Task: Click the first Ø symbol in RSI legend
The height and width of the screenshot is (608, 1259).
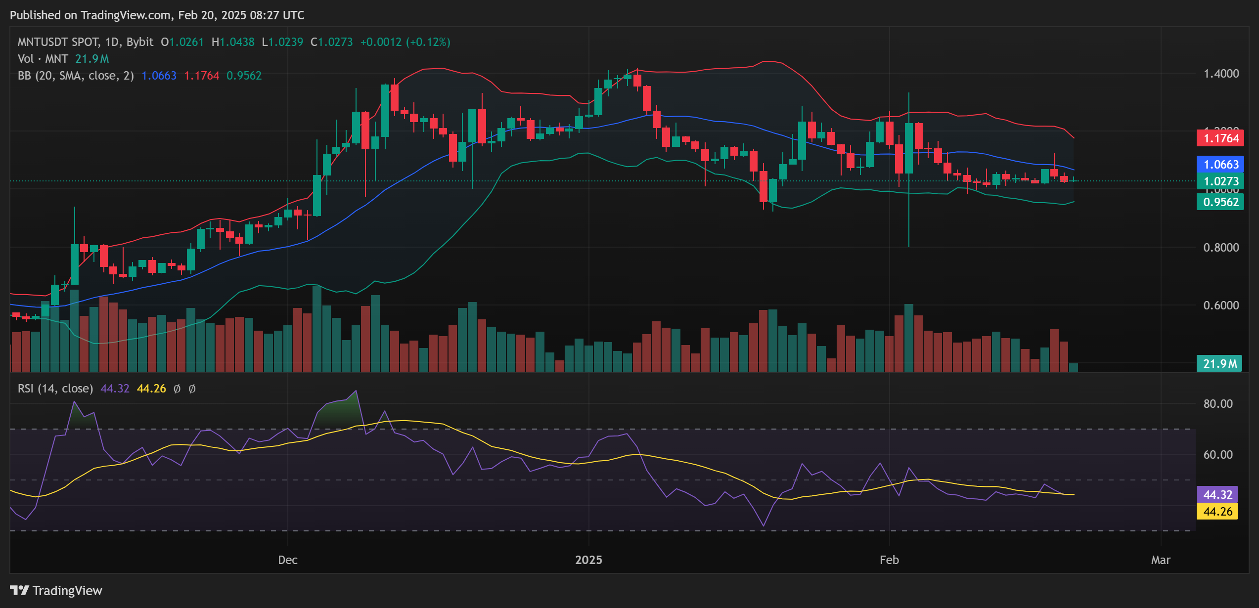Action: [x=177, y=389]
